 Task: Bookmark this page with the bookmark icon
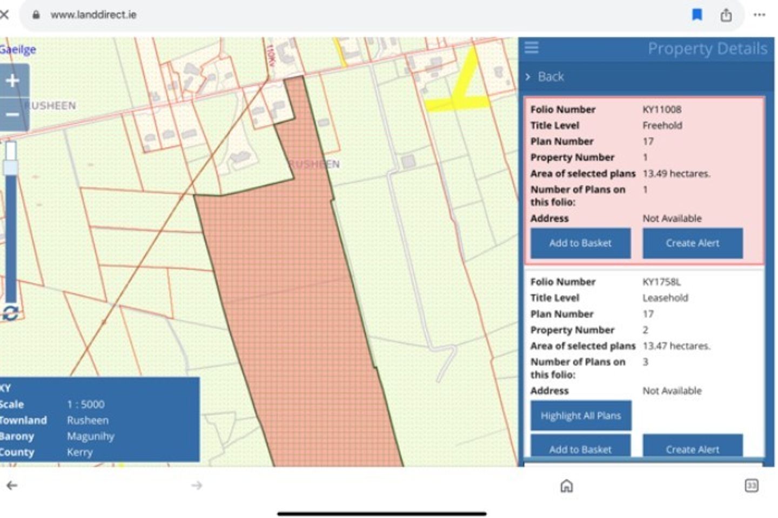(x=697, y=15)
